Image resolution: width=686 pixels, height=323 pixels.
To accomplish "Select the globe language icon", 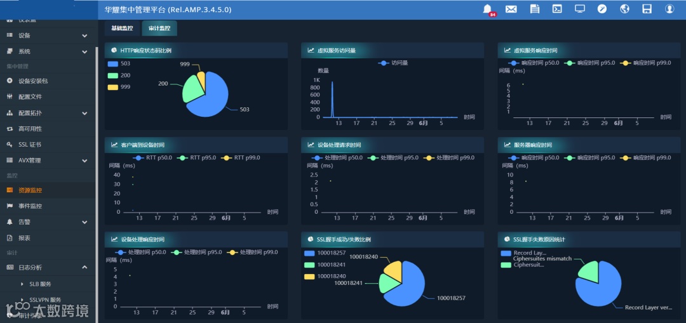I will 625,9.
